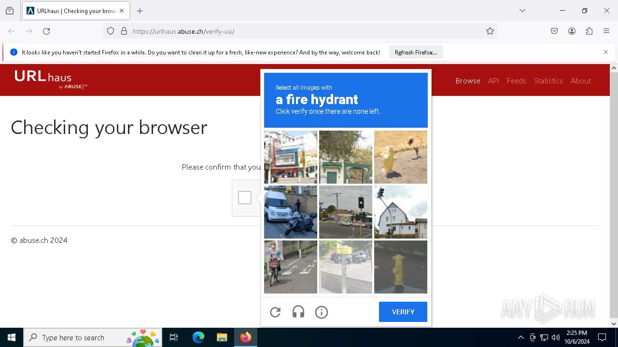Dismiss the Firefox refresh notification bar
This screenshot has width=618, height=347.
pyautogui.click(x=606, y=52)
